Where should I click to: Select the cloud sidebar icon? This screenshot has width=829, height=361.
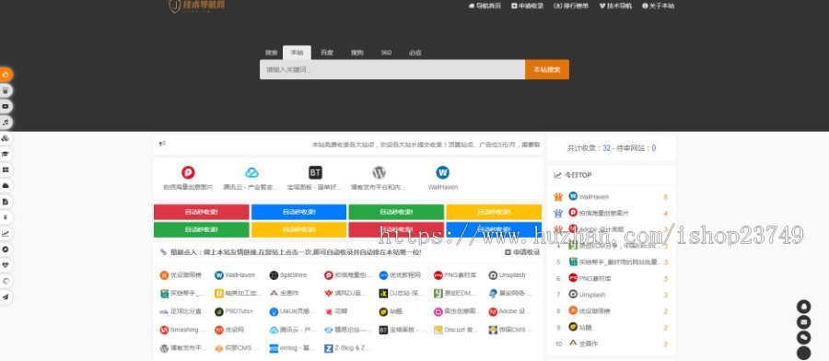point(6,185)
